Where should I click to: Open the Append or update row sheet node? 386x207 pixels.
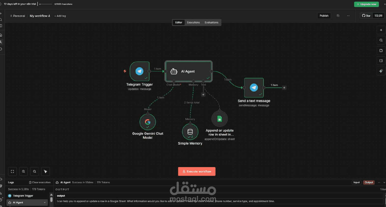pos(219,119)
